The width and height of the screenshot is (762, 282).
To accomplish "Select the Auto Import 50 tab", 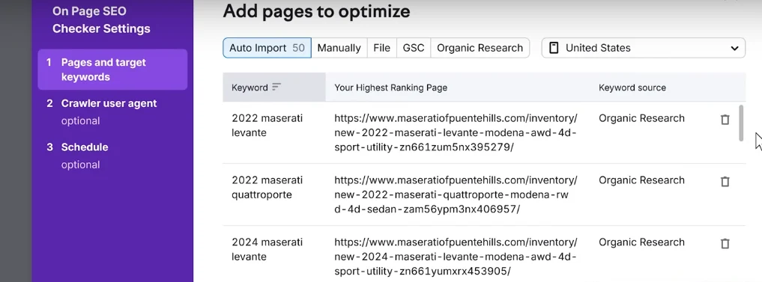I will coord(267,48).
